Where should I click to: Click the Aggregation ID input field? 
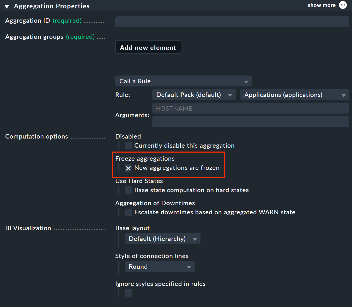tap(232, 22)
